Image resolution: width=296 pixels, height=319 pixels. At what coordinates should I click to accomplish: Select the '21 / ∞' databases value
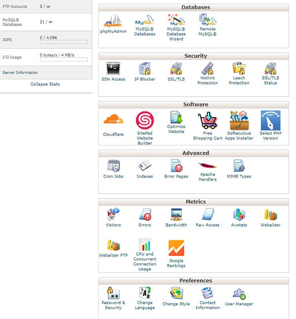point(46,22)
